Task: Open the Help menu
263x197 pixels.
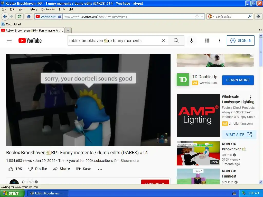Action: pyautogui.click(x=71, y=9)
